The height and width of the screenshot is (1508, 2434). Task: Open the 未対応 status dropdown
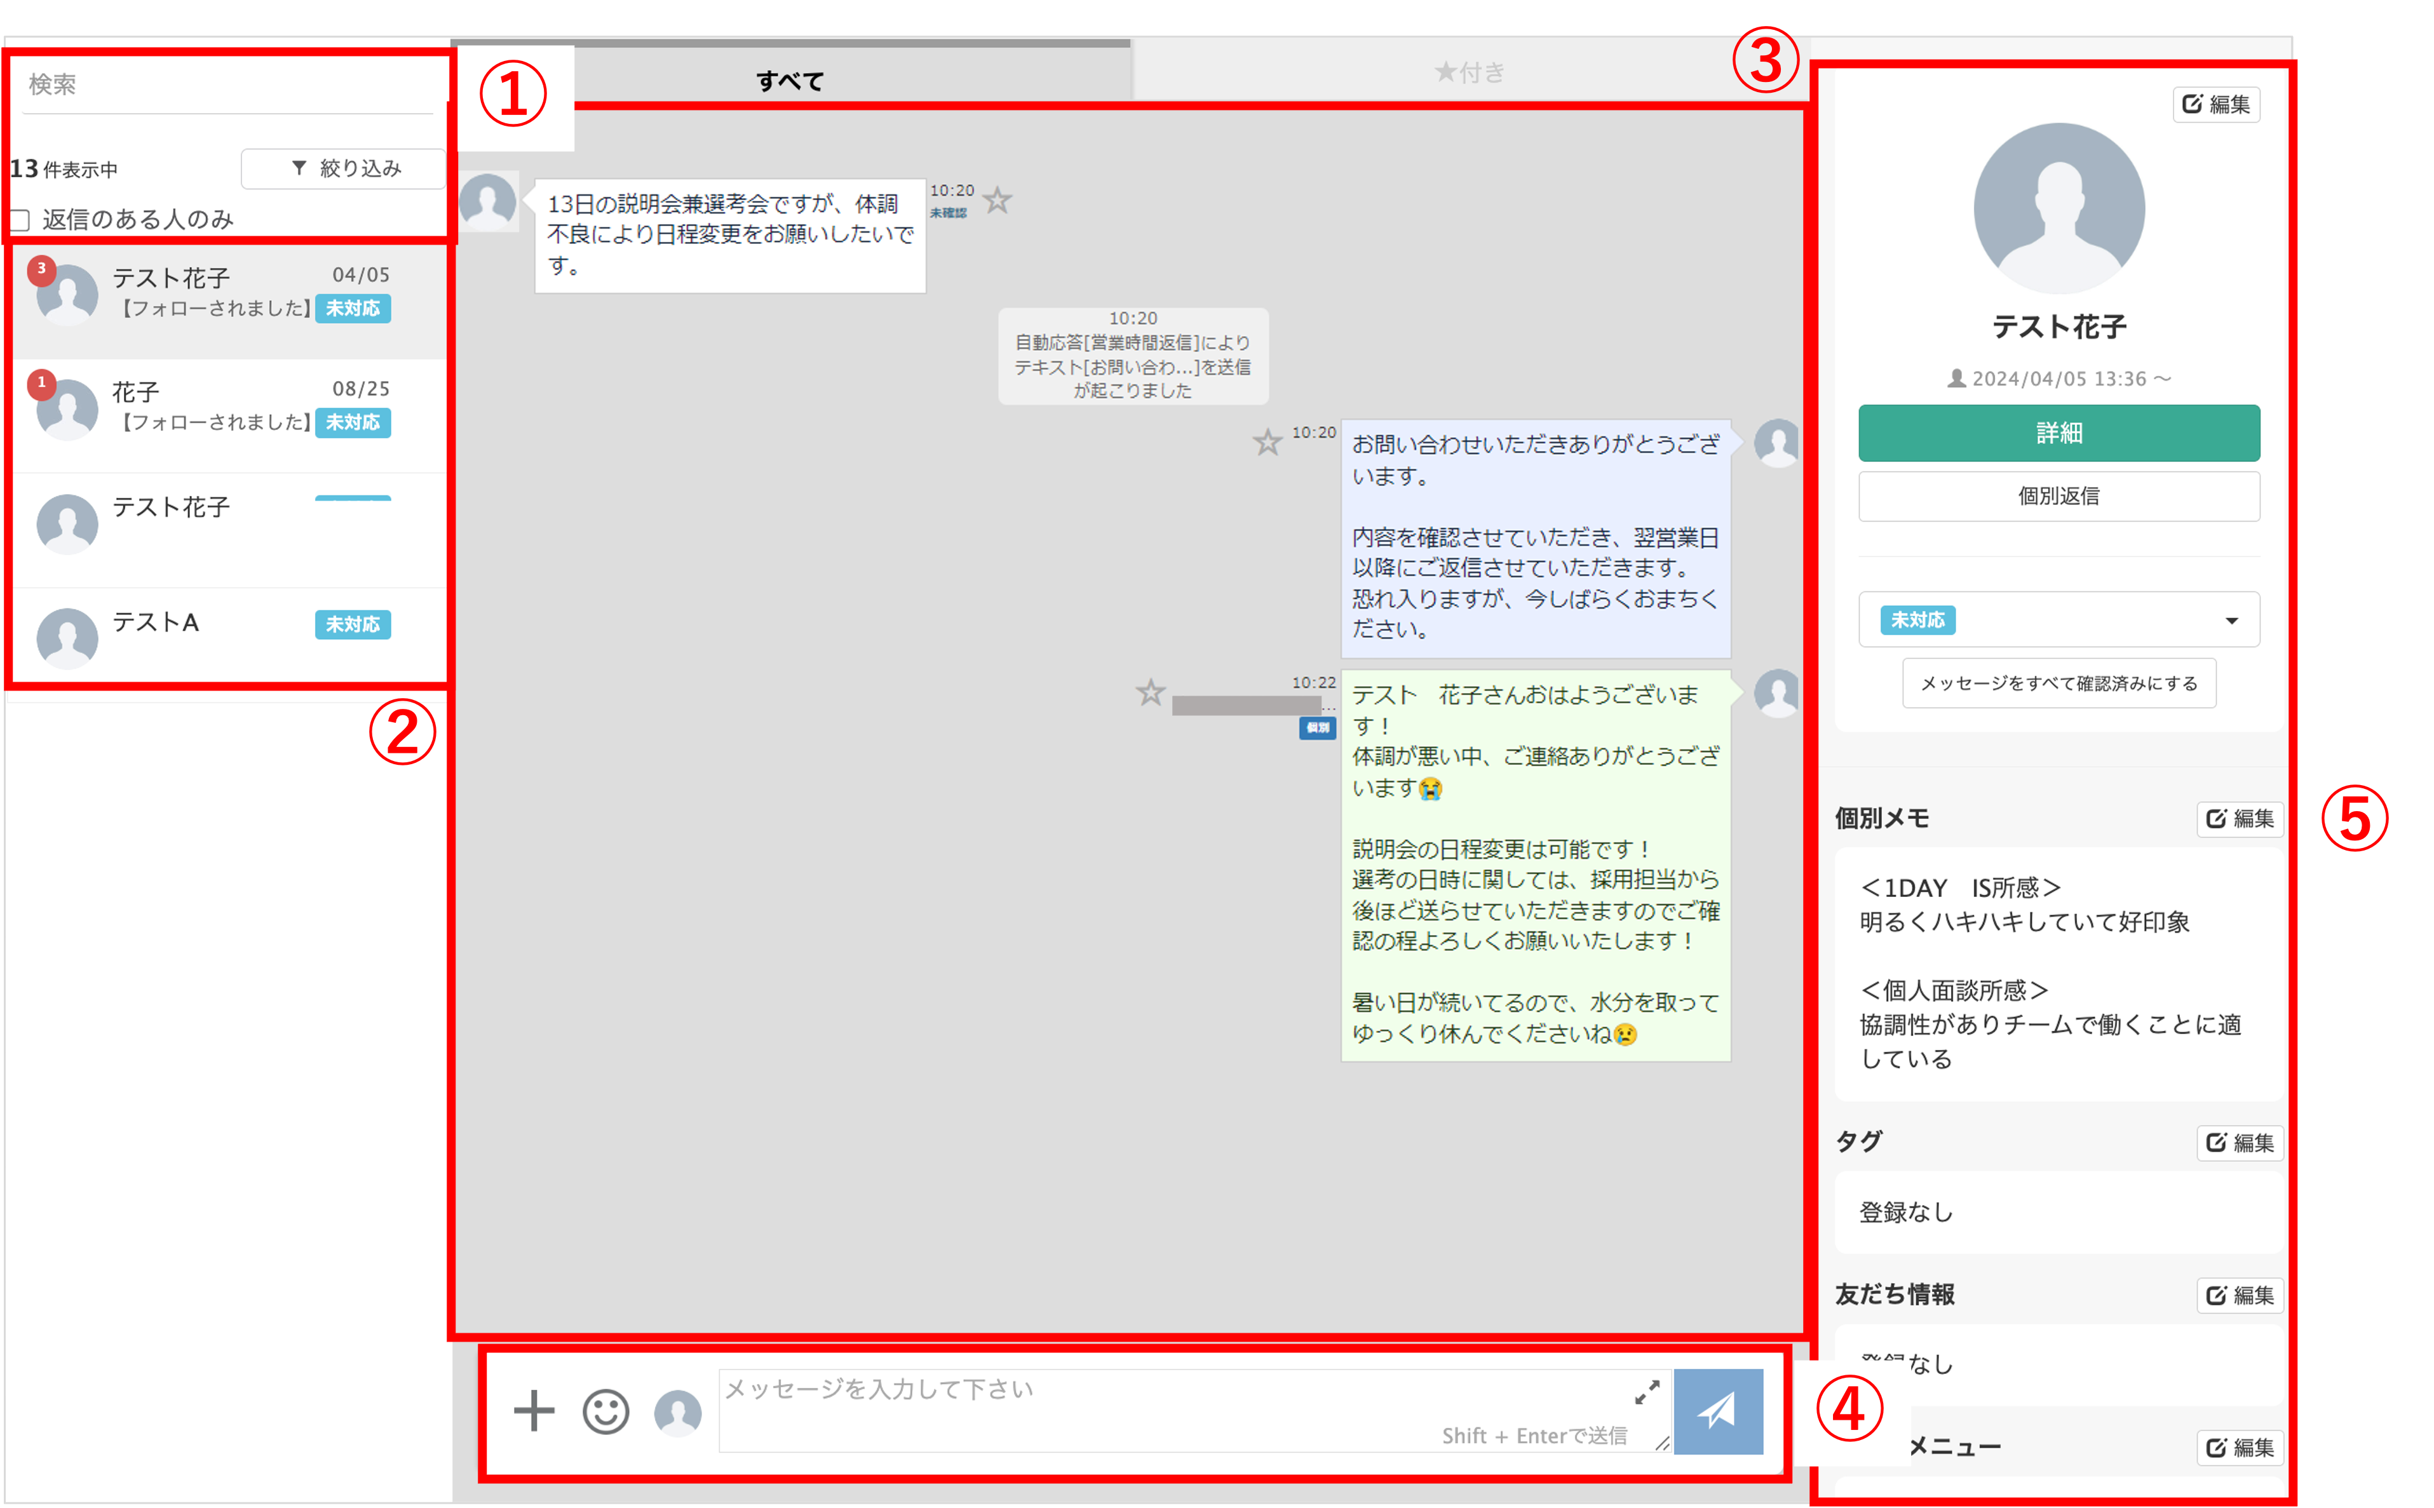pyautogui.click(x=2059, y=621)
